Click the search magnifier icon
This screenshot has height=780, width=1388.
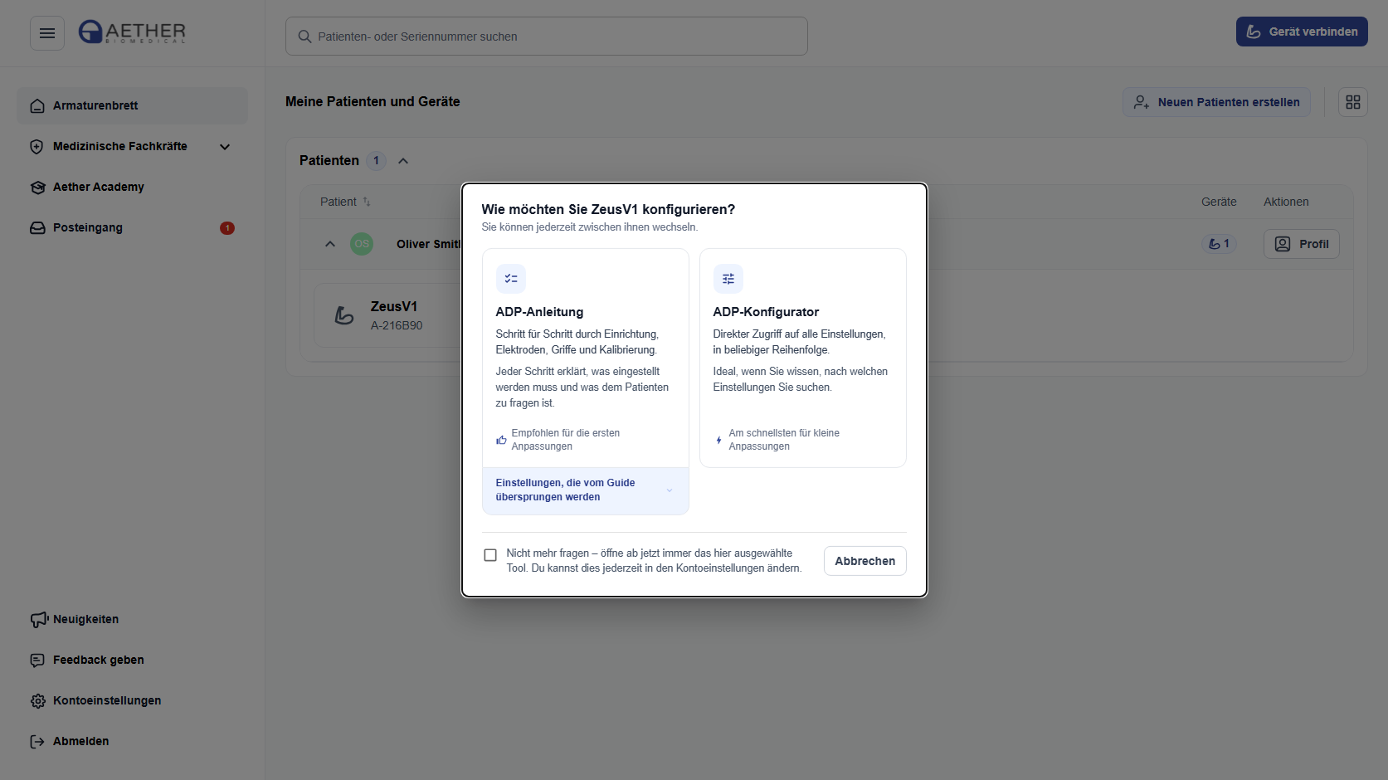click(304, 37)
